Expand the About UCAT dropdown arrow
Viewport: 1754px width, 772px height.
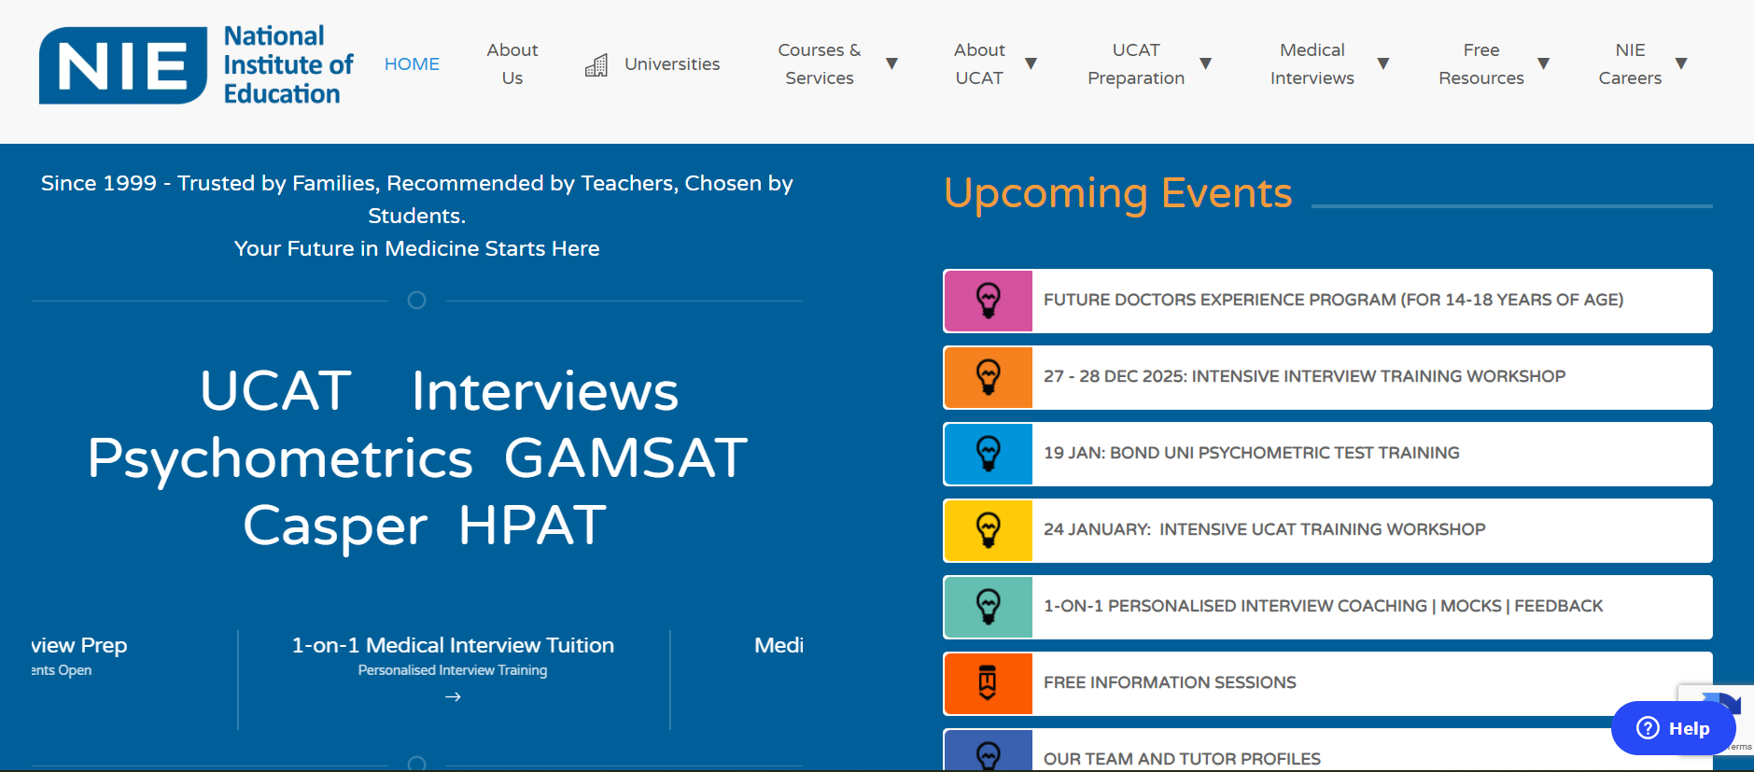coord(1031,63)
